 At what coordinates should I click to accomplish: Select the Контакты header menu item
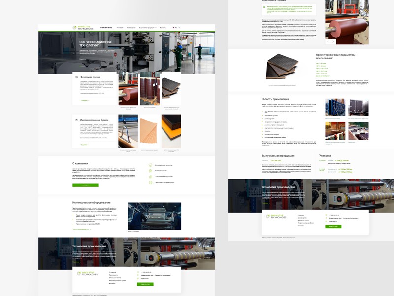point(163,28)
